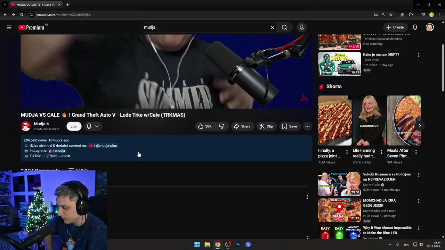The image size is (445, 250).
Task: Open Sukobi Bosanaca sa Policijom video title
Action: click(x=387, y=177)
